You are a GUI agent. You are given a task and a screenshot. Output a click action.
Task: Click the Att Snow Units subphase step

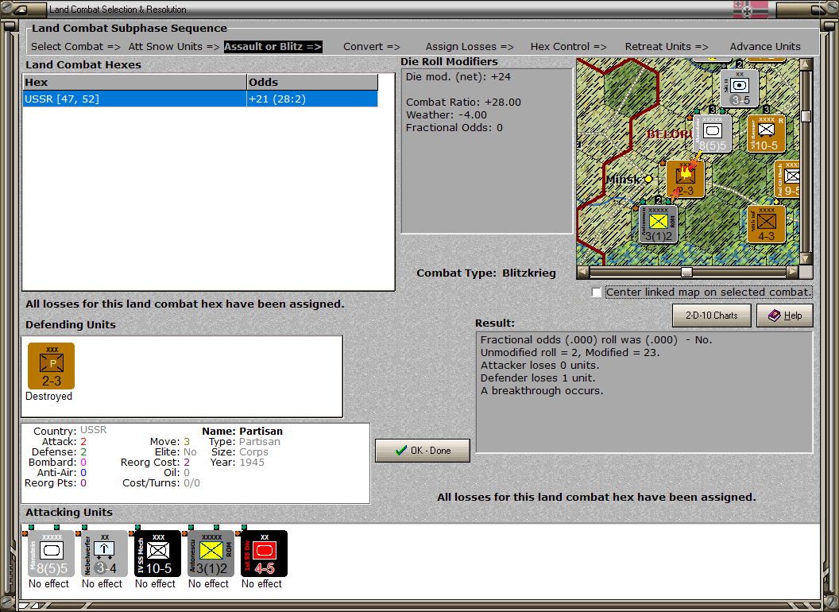pos(174,47)
